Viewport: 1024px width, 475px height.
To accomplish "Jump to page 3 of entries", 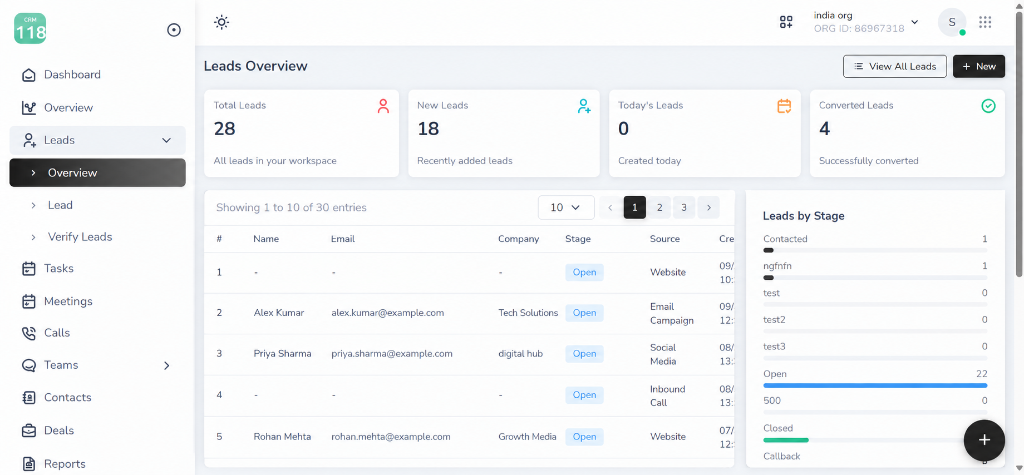I will [x=684, y=207].
